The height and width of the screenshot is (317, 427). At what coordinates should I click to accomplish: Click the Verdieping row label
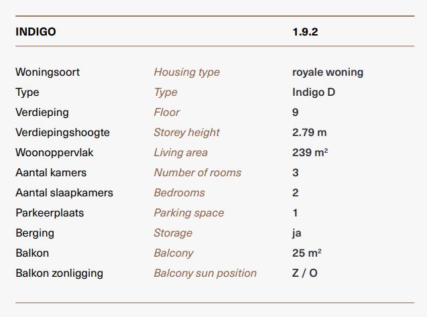coord(42,113)
